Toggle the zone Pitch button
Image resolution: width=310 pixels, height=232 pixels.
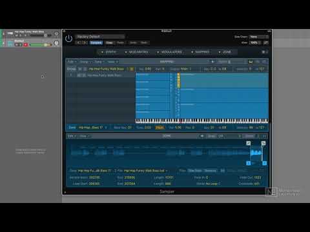(x=160, y=128)
